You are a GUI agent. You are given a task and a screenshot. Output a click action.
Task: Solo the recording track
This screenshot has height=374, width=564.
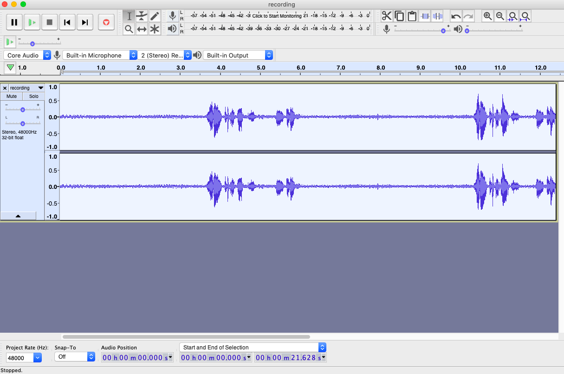coord(33,97)
